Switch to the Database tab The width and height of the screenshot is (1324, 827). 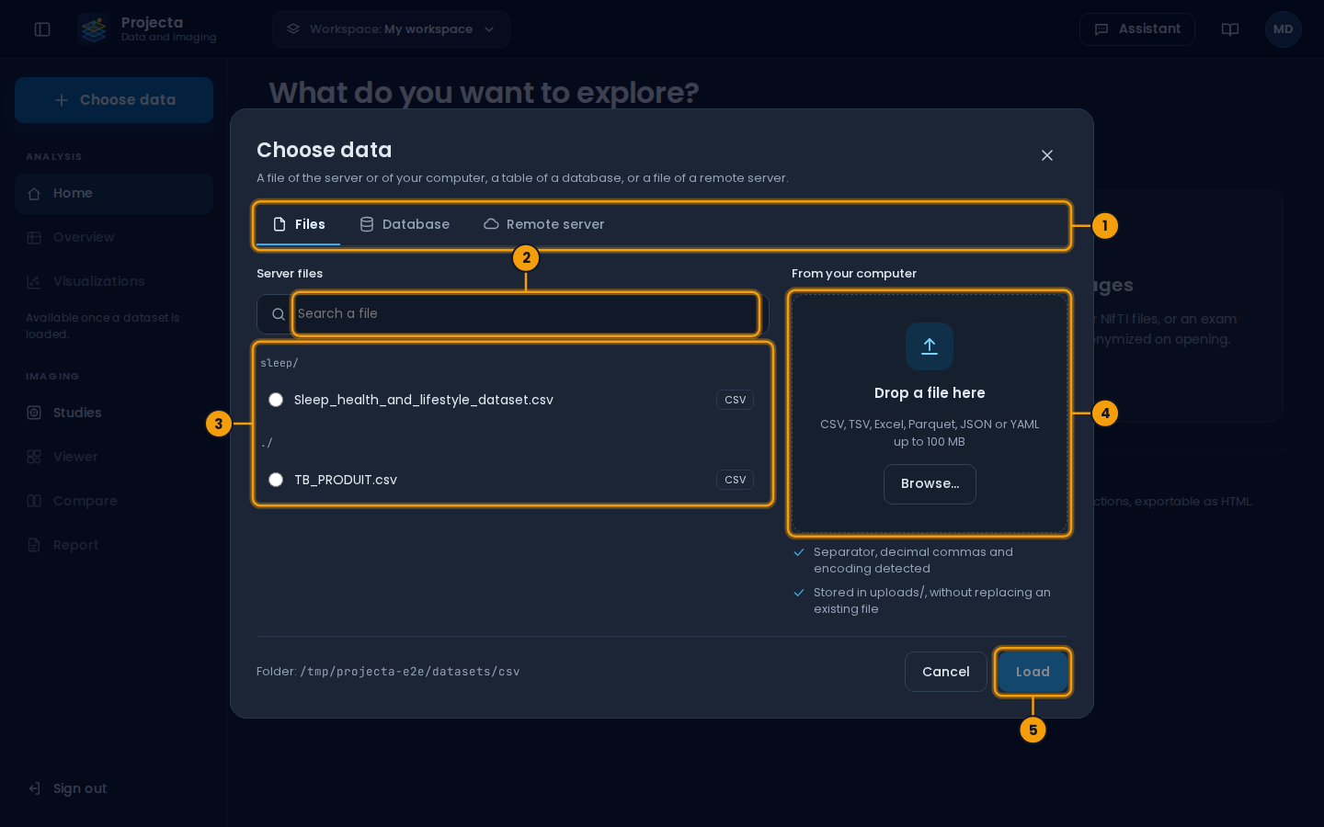[x=405, y=224]
